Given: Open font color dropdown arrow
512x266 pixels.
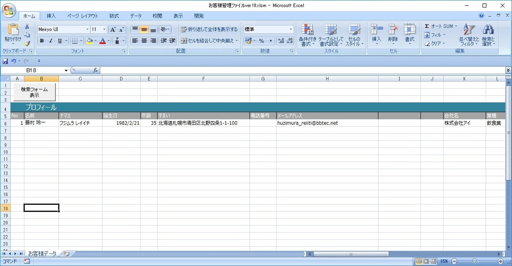Looking at the screenshot, I should click(x=109, y=41).
